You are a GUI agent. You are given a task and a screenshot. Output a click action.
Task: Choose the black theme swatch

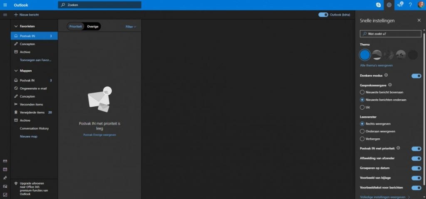coord(413,55)
